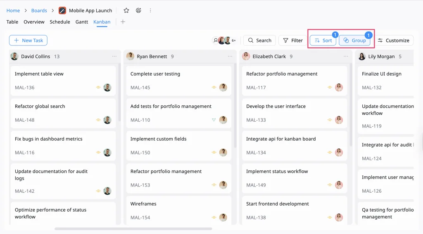
Task: Click priority icon on MAL-136 card
Action: point(98,87)
